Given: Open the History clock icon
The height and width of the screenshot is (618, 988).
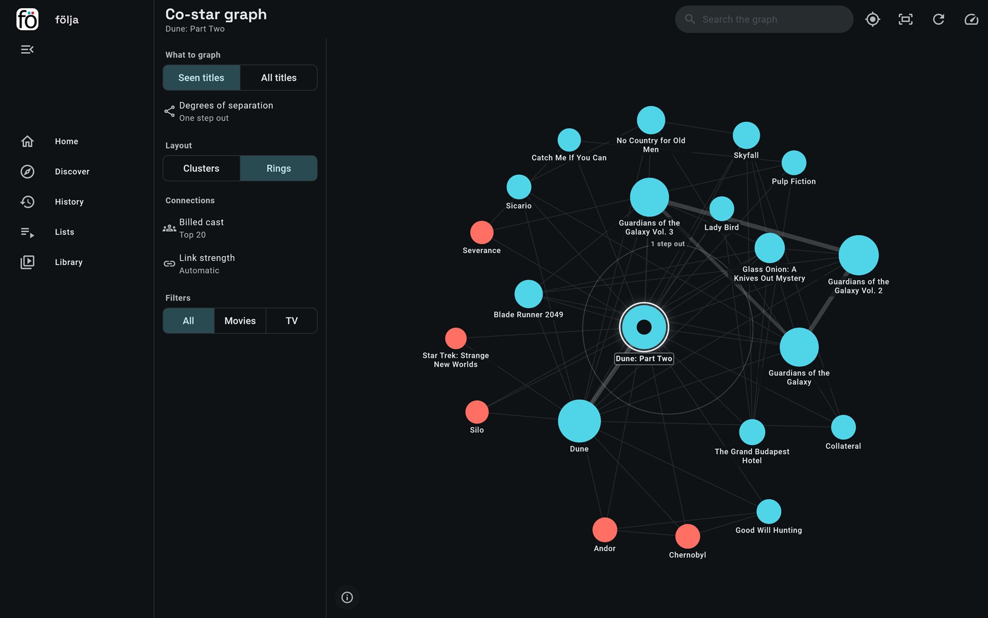Looking at the screenshot, I should pos(27,202).
